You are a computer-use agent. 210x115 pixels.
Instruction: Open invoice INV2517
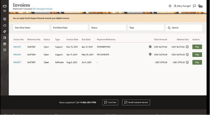pos(17,62)
